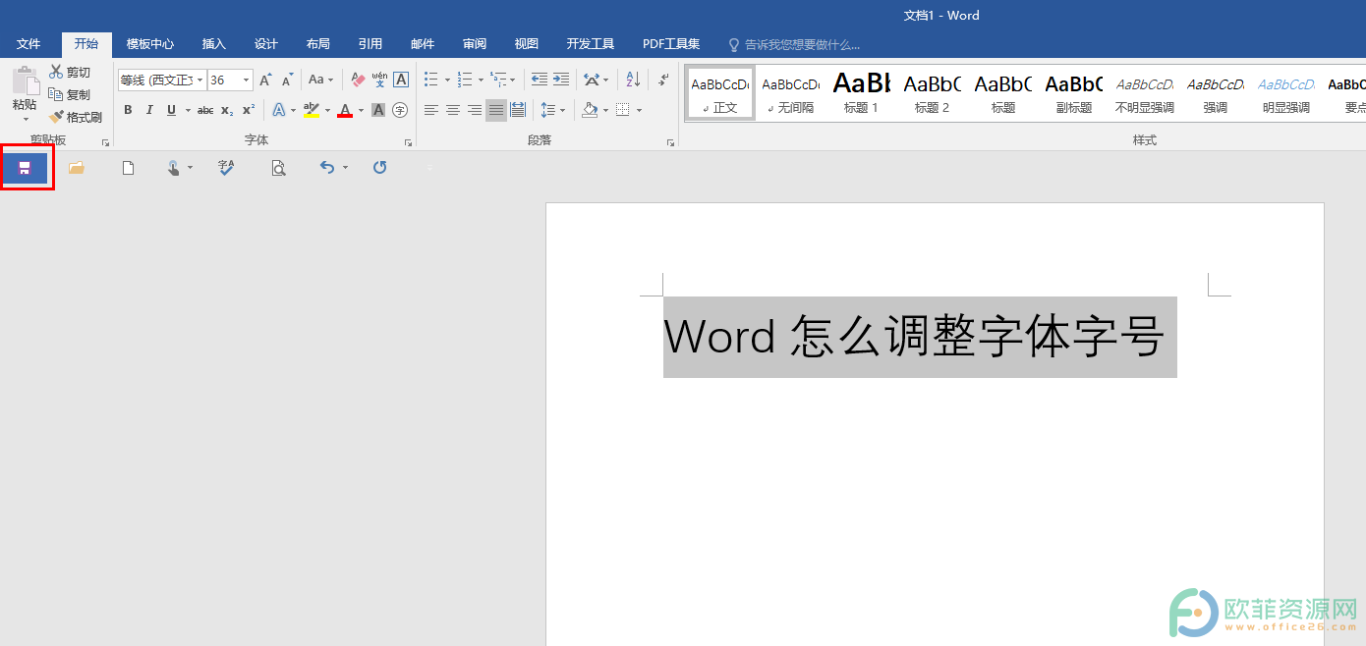Apply red font color

click(x=345, y=110)
